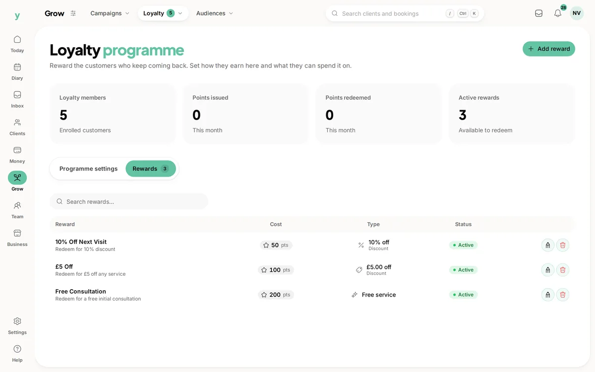Viewport: 595px width, 372px height.
Task: Click the Search rewards field
Action: (129, 201)
